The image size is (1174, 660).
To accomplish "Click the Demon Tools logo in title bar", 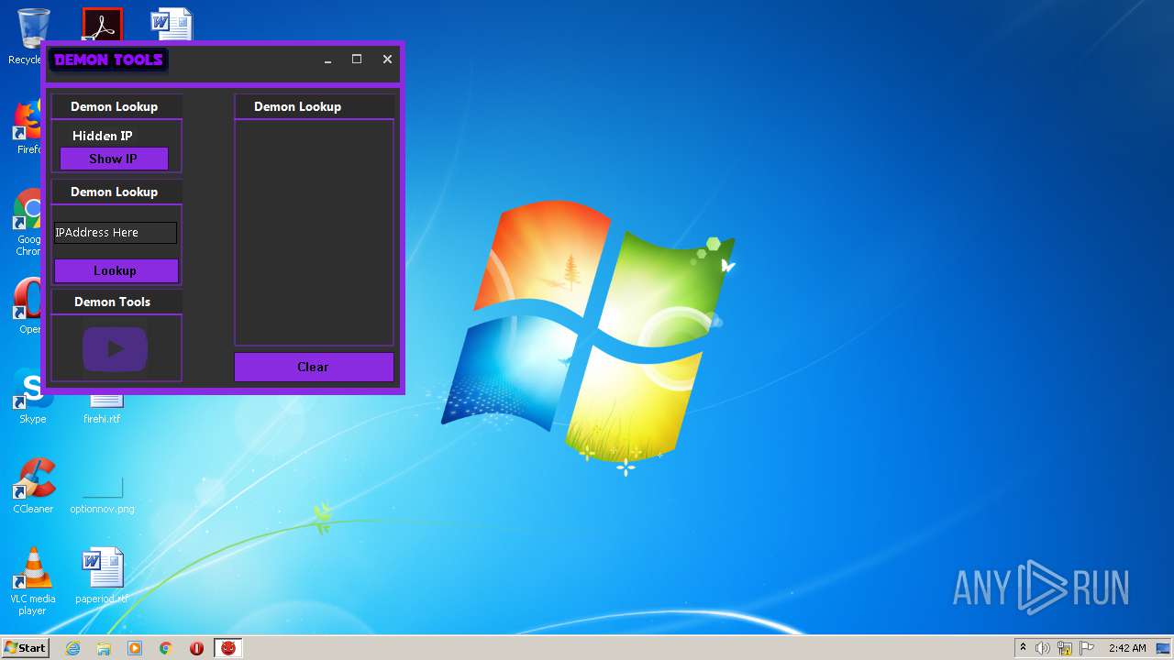I will point(108,60).
